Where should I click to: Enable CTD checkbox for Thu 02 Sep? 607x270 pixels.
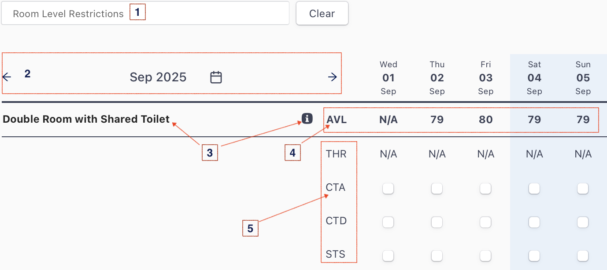coord(437,223)
